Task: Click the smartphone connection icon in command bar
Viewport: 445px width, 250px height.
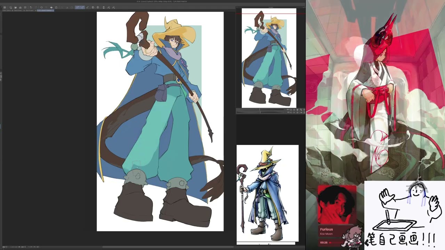Action: 103,7
